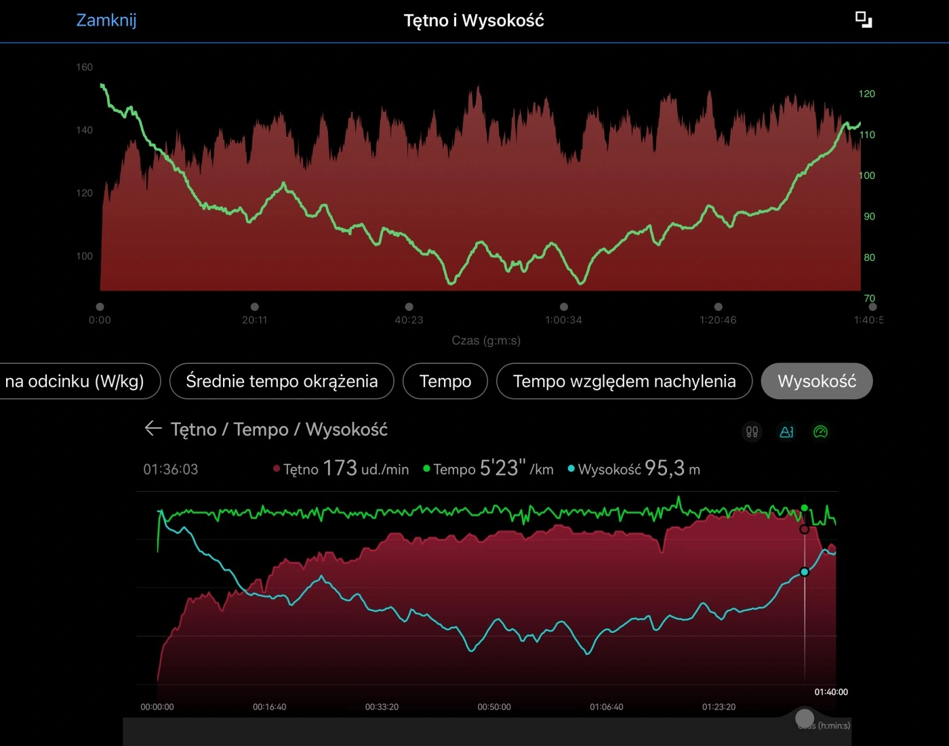Select the Tempo overlay chip

445,381
